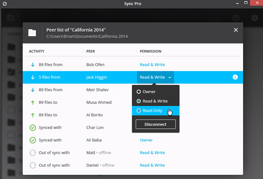Click upload arrow icon beside Al Borito
263x179 pixels.
coord(33,115)
